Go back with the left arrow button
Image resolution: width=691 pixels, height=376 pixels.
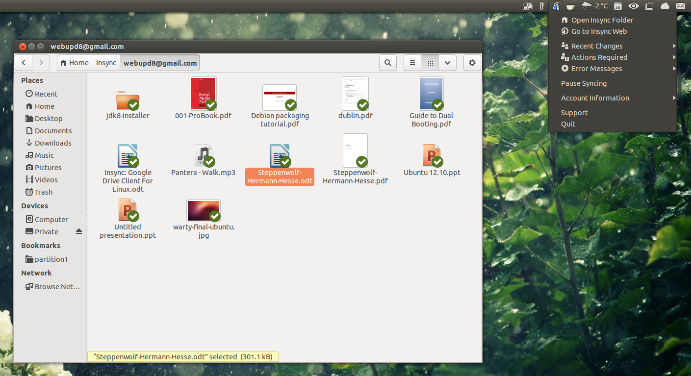[24, 63]
